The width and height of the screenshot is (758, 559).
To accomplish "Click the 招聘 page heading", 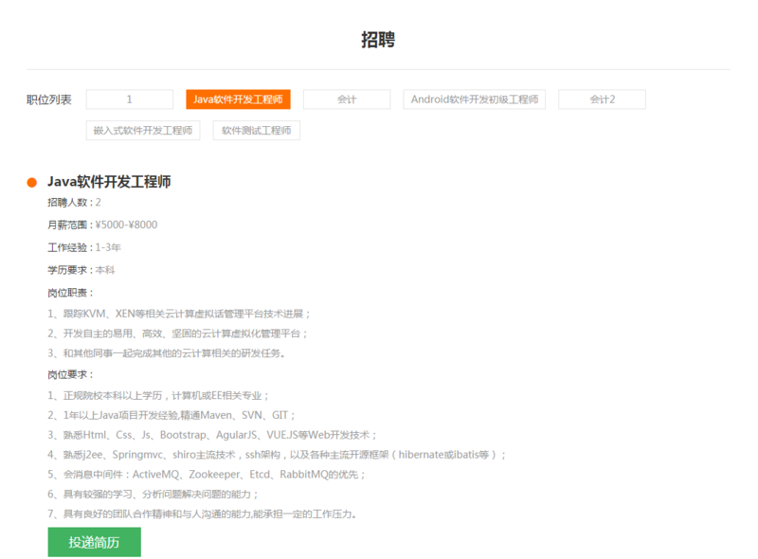I will click(378, 39).
